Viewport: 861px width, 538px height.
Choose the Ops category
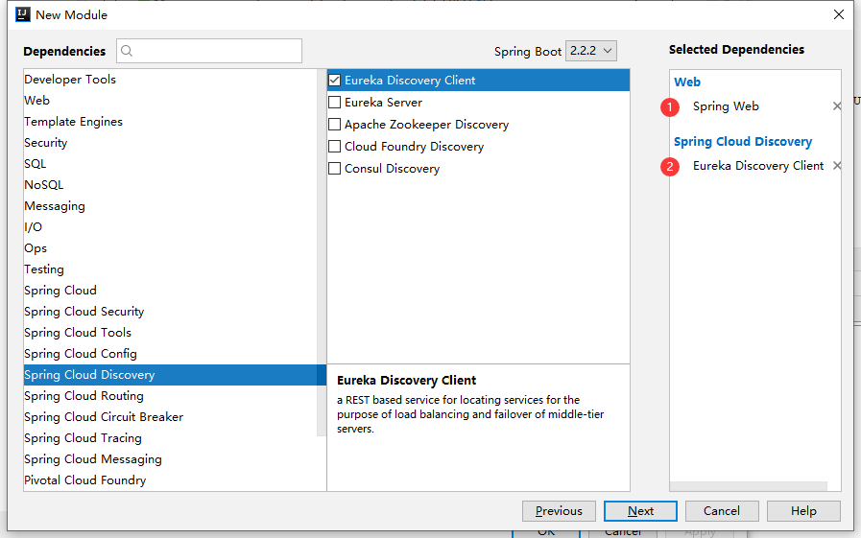click(x=170, y=247)
